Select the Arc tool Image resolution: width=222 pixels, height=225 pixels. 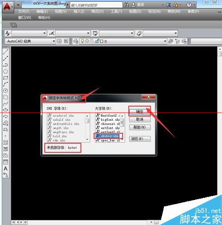[5, 84]
